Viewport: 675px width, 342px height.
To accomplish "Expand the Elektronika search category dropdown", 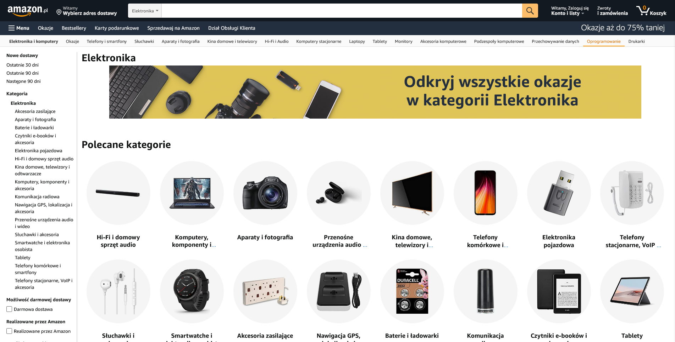I will (145, 11).
